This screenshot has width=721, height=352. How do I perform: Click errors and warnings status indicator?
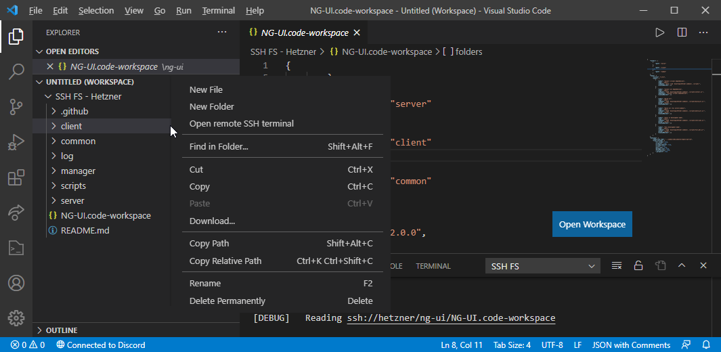(x=28, y=345)
